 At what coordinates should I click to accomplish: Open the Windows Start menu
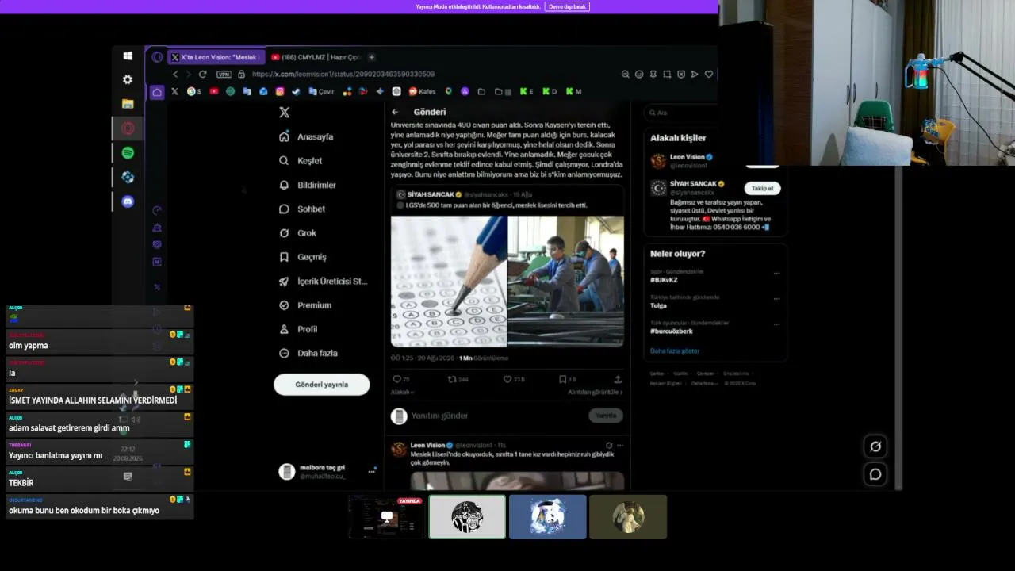coord(128,56)
